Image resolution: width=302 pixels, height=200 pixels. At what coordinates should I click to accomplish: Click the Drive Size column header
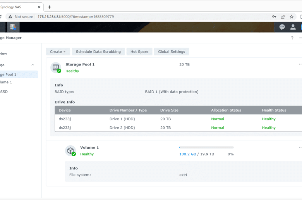point(169,110)
